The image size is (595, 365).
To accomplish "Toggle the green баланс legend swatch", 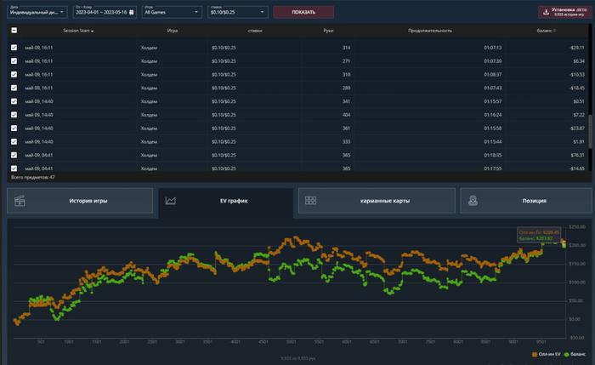I will coord(567,354).
